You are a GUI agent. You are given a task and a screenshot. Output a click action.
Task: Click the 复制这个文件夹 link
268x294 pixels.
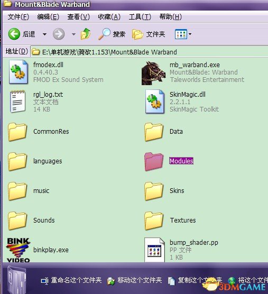[x=200, y=280]
